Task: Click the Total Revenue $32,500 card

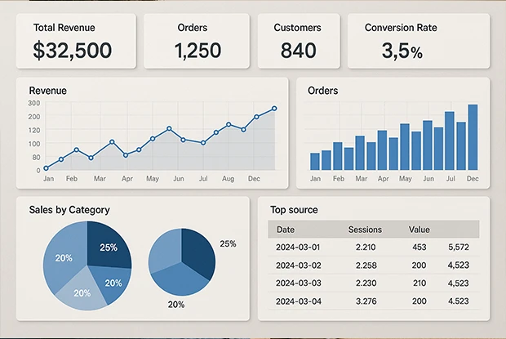Action: click(x=73, y=42)
